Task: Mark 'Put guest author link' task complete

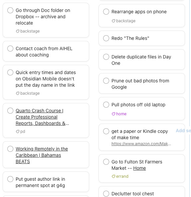Action: tap(10, 179)
